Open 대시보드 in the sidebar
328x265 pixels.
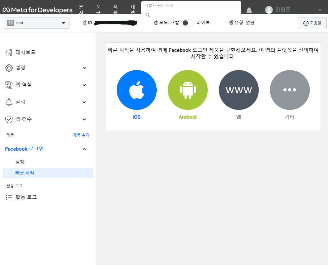26,52
